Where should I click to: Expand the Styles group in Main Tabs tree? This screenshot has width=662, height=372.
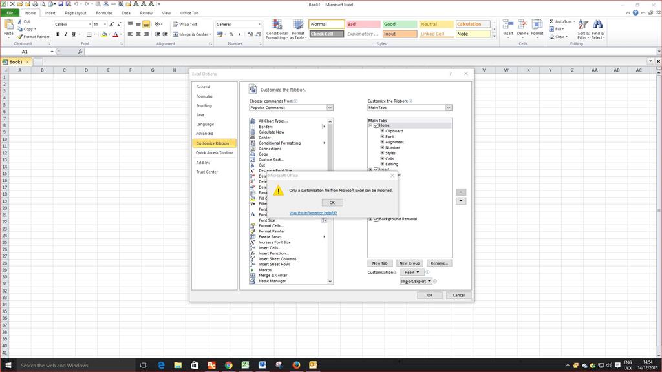tap(382, 153)
